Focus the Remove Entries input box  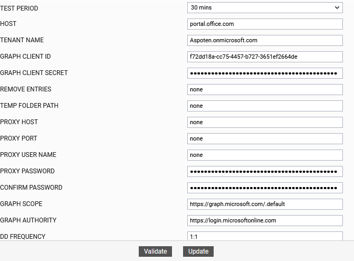coord(265,89)
